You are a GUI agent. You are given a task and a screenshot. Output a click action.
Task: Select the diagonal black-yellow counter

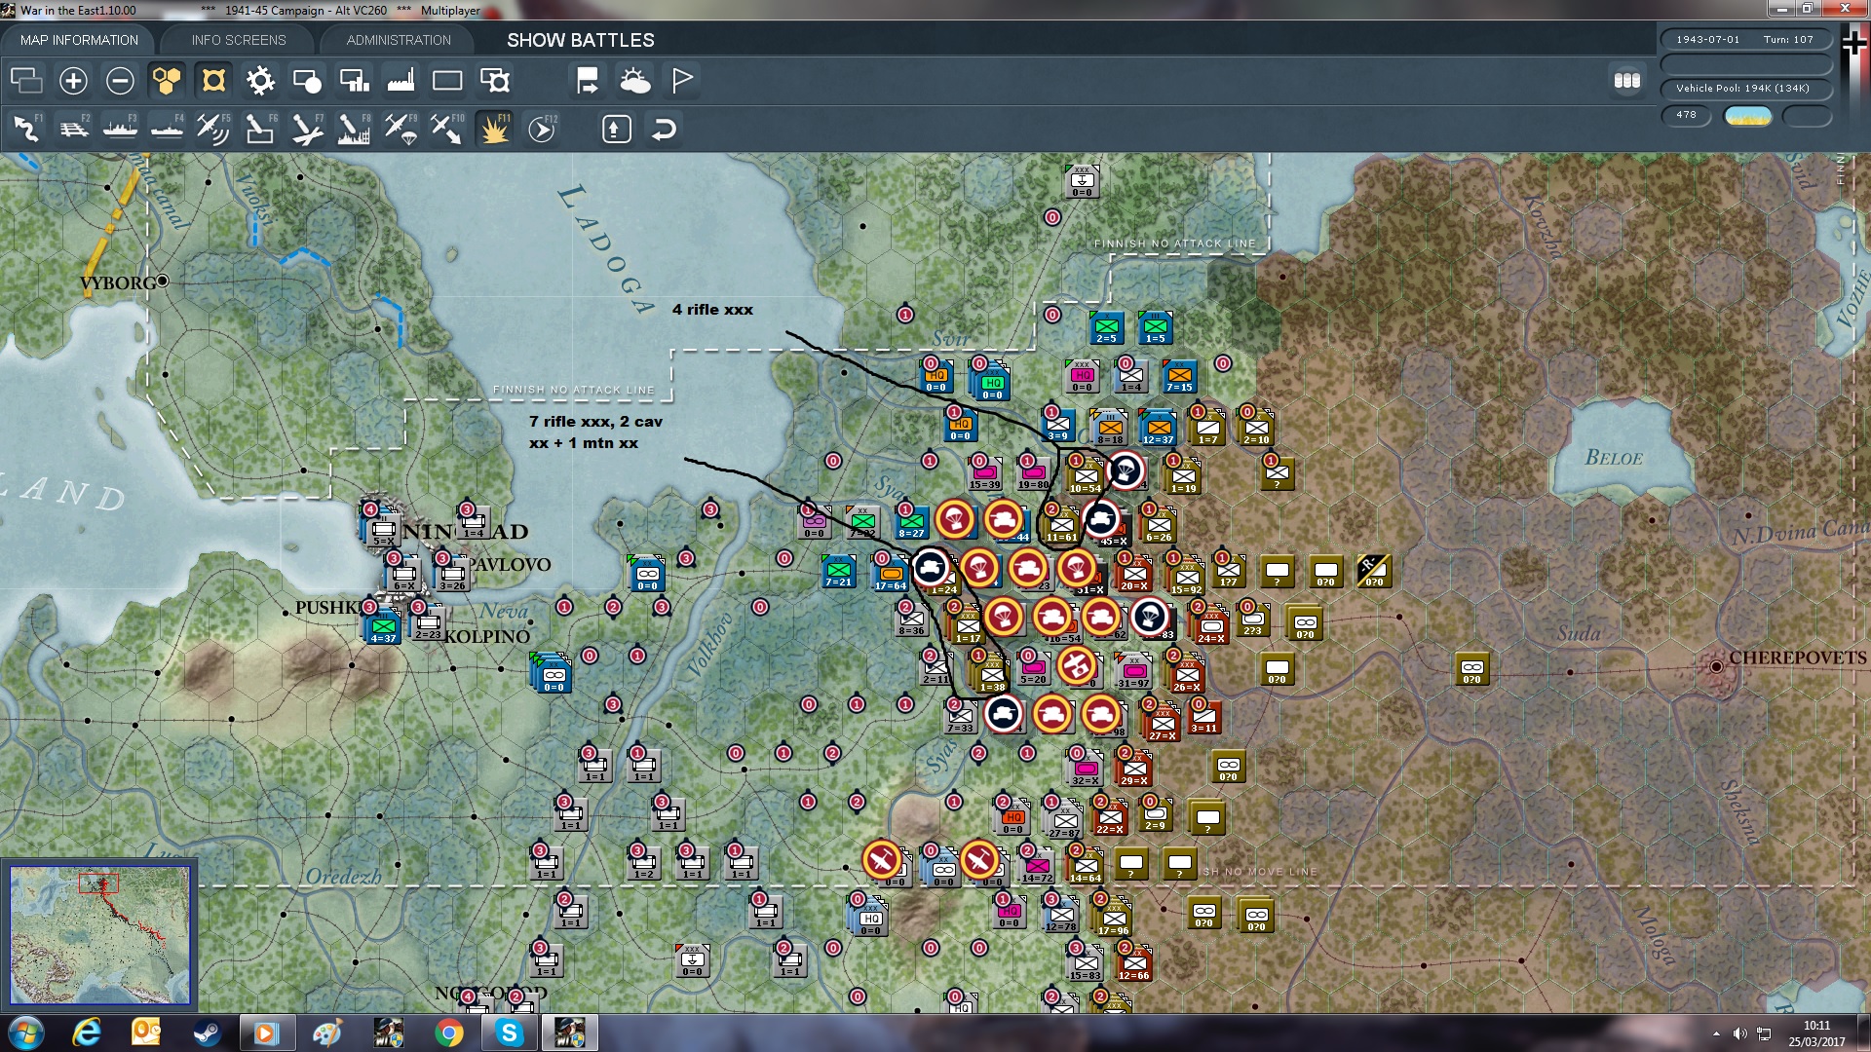pos(1374,571)
